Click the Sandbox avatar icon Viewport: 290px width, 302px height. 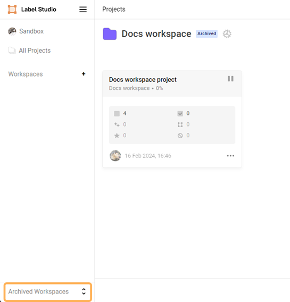(x=12, y=31)
